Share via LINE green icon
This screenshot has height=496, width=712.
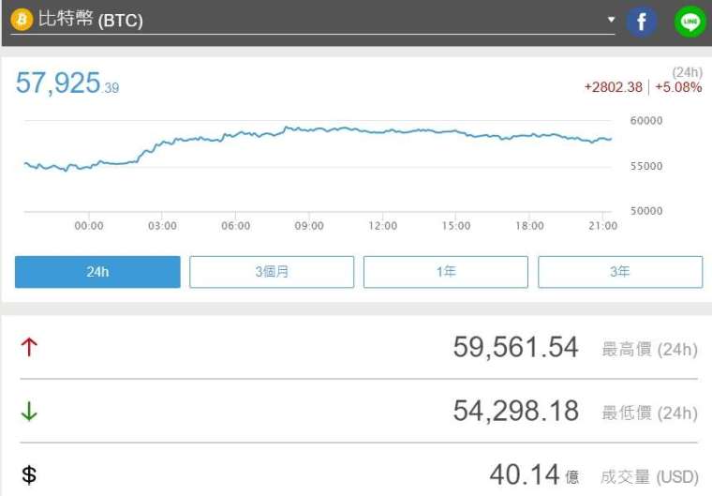690,22
